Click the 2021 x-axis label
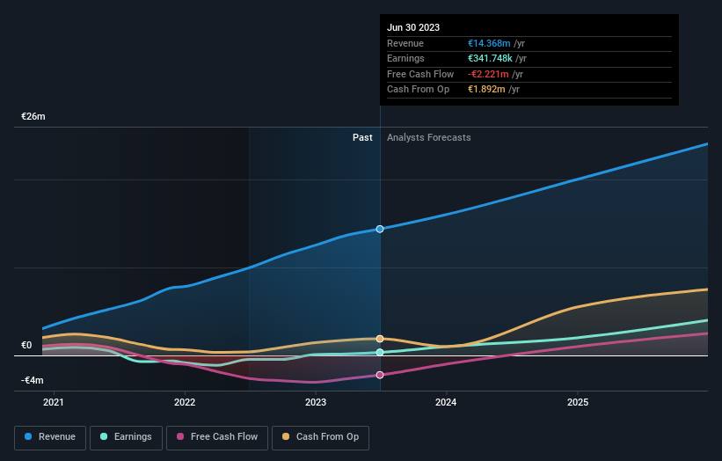 54,402
